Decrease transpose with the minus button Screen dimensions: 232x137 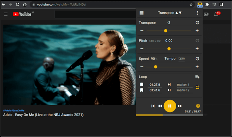click(x=142, y=31)
